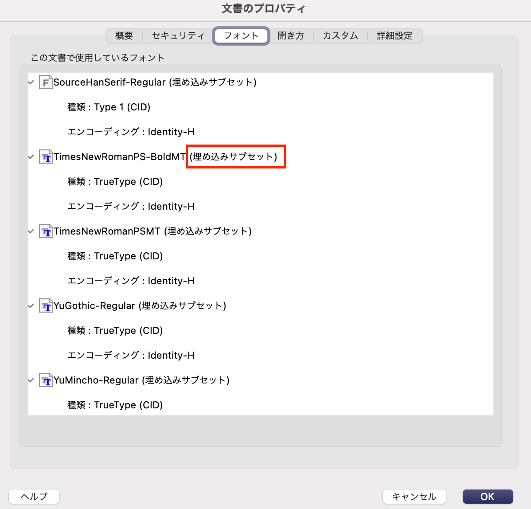Go to the 開き方 tab
The height and width of the screenshot is (509, 531).
pyautogui.click(x=291, y=36)
